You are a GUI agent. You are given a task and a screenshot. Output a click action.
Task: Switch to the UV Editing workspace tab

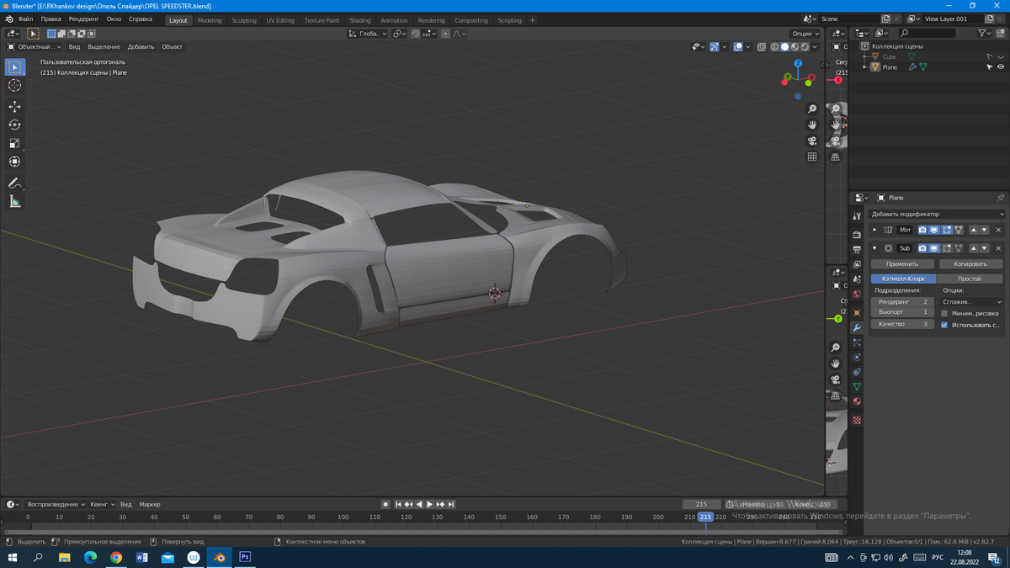tap(280, 20)
